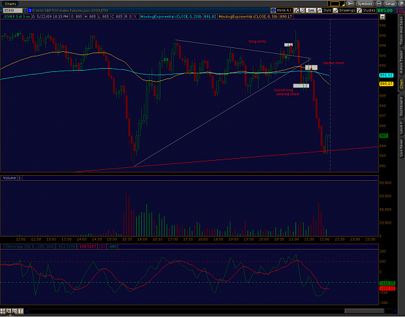Image resolution: width=405 pixels, height=317 pixels.
Task: Click the Symbols button
Action: (365, 4)
